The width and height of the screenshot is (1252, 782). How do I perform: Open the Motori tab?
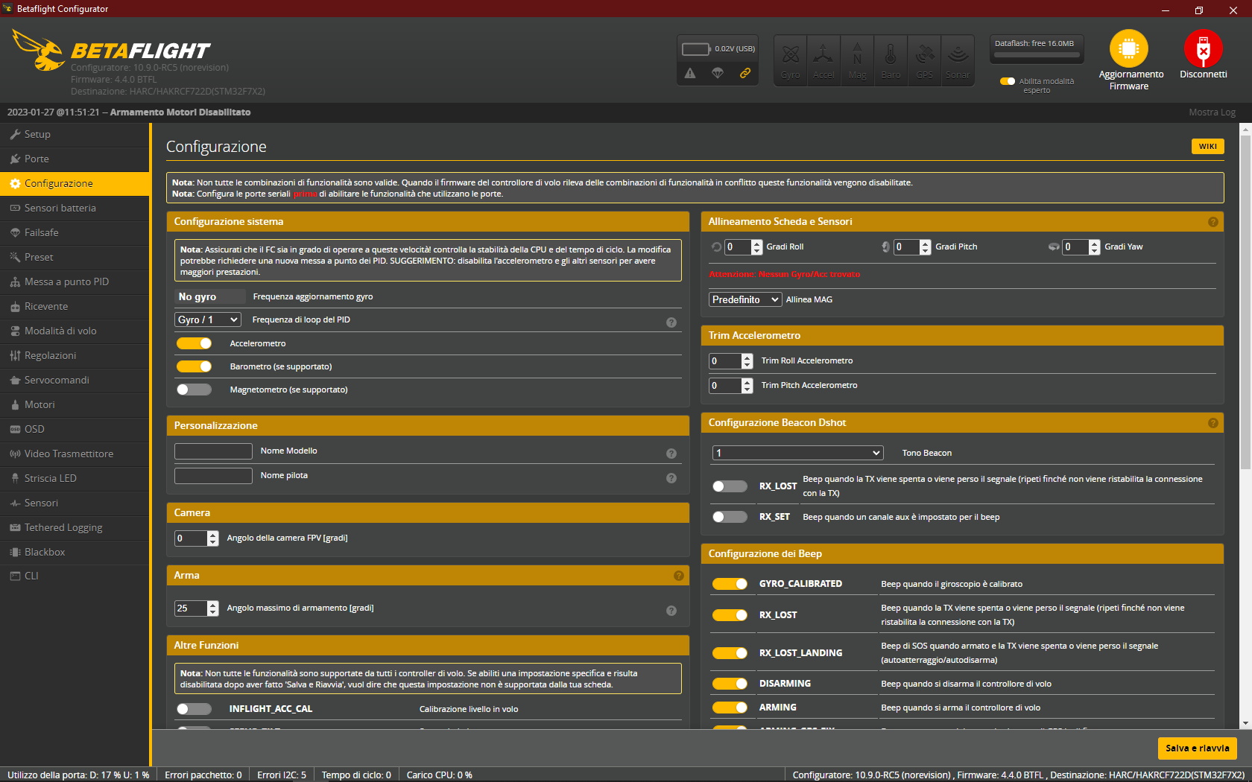point(75,405)
